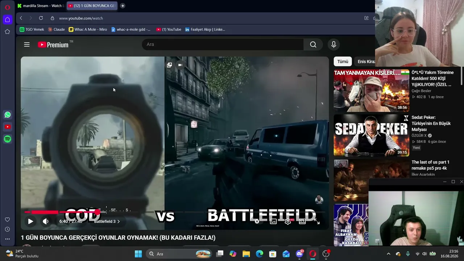Open the Opera sidebar home icon
The height and width of the screenshot is (261, 464).
point(7,20)
